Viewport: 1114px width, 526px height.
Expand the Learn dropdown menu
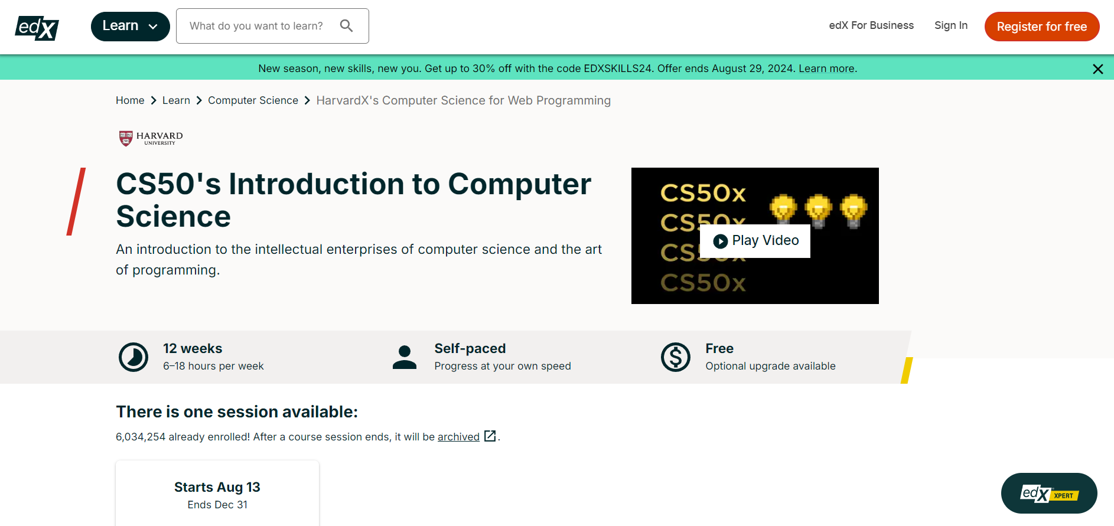click(x=131, y=27)
